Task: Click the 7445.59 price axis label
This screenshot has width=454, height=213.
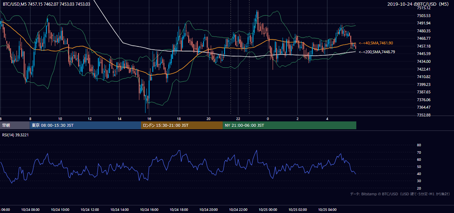Action: (x=424, y=54)
